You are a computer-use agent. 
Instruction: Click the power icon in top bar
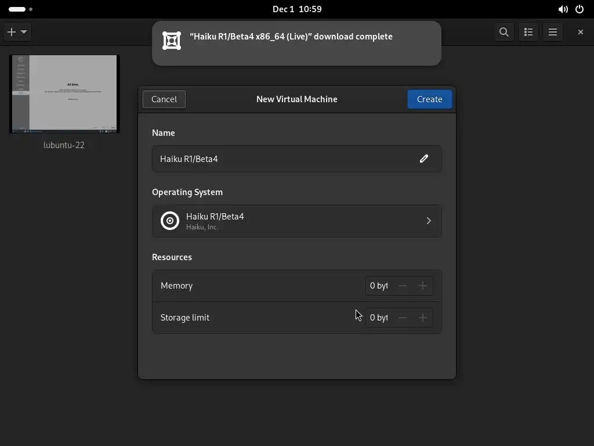point(579,9)
